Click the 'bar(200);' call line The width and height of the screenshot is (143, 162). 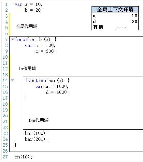tap(36, 139)
